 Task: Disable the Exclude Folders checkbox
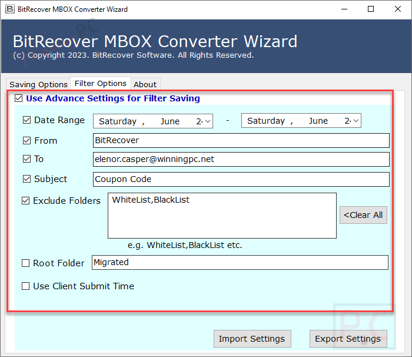click(x=25, y=201)
